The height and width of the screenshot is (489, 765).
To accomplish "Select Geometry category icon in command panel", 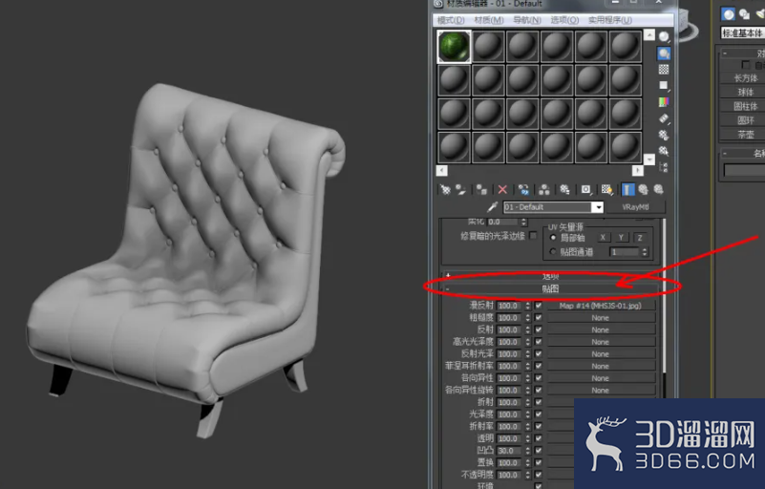I will click(x=729, y=14).
